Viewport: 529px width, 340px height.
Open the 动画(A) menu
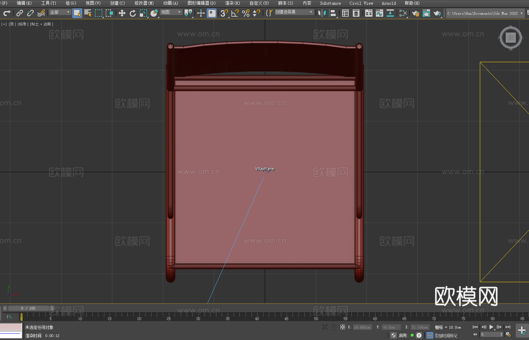[x=171, y=3]
